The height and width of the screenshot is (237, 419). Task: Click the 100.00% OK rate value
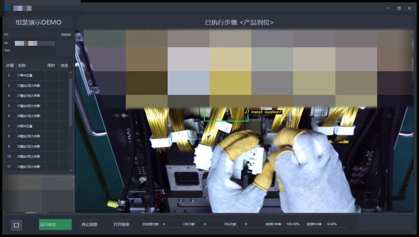pos(293,224)
